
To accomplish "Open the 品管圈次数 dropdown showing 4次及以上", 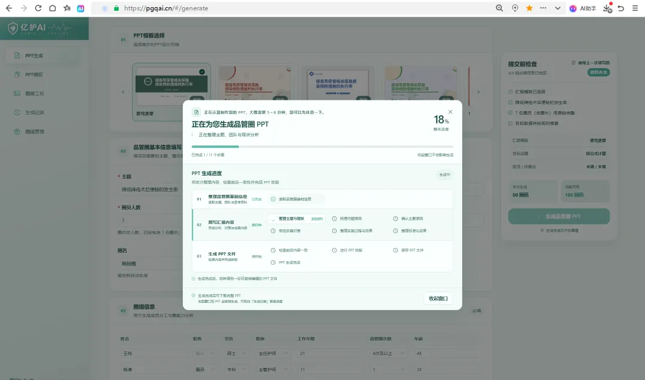I will [388, 353].
